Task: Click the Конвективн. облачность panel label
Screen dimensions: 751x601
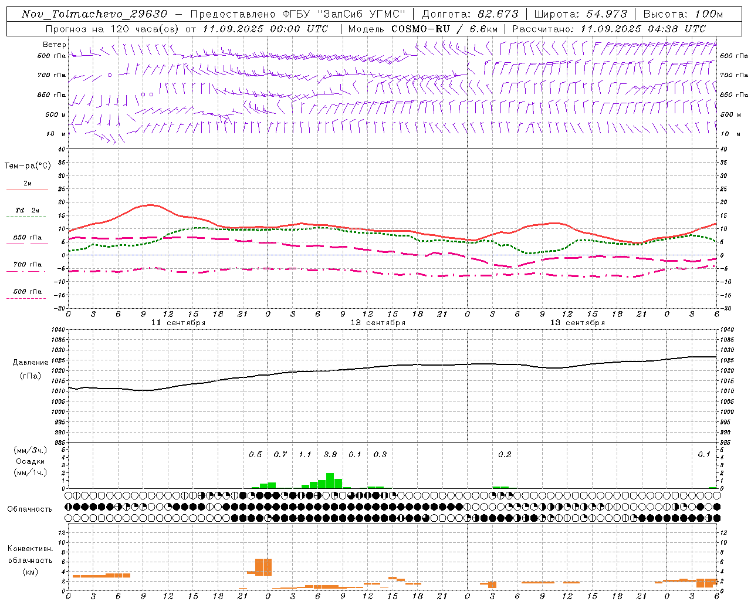Action: [30, 555]
